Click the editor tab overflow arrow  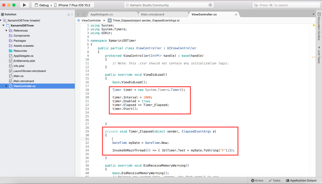coord(313,14)
